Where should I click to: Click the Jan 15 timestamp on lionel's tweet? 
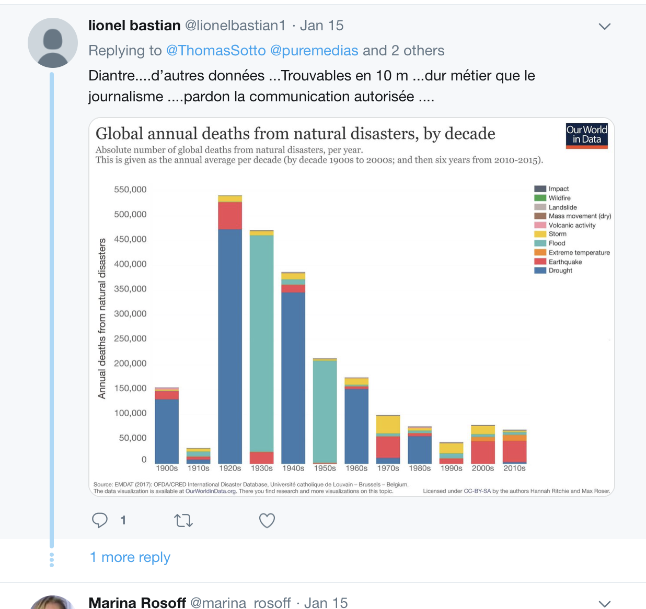tap(321, 26)
